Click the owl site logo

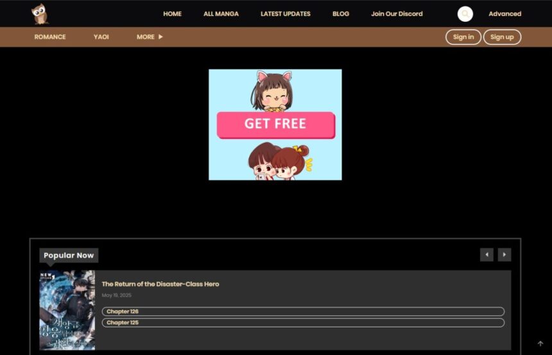pos(40,14)
